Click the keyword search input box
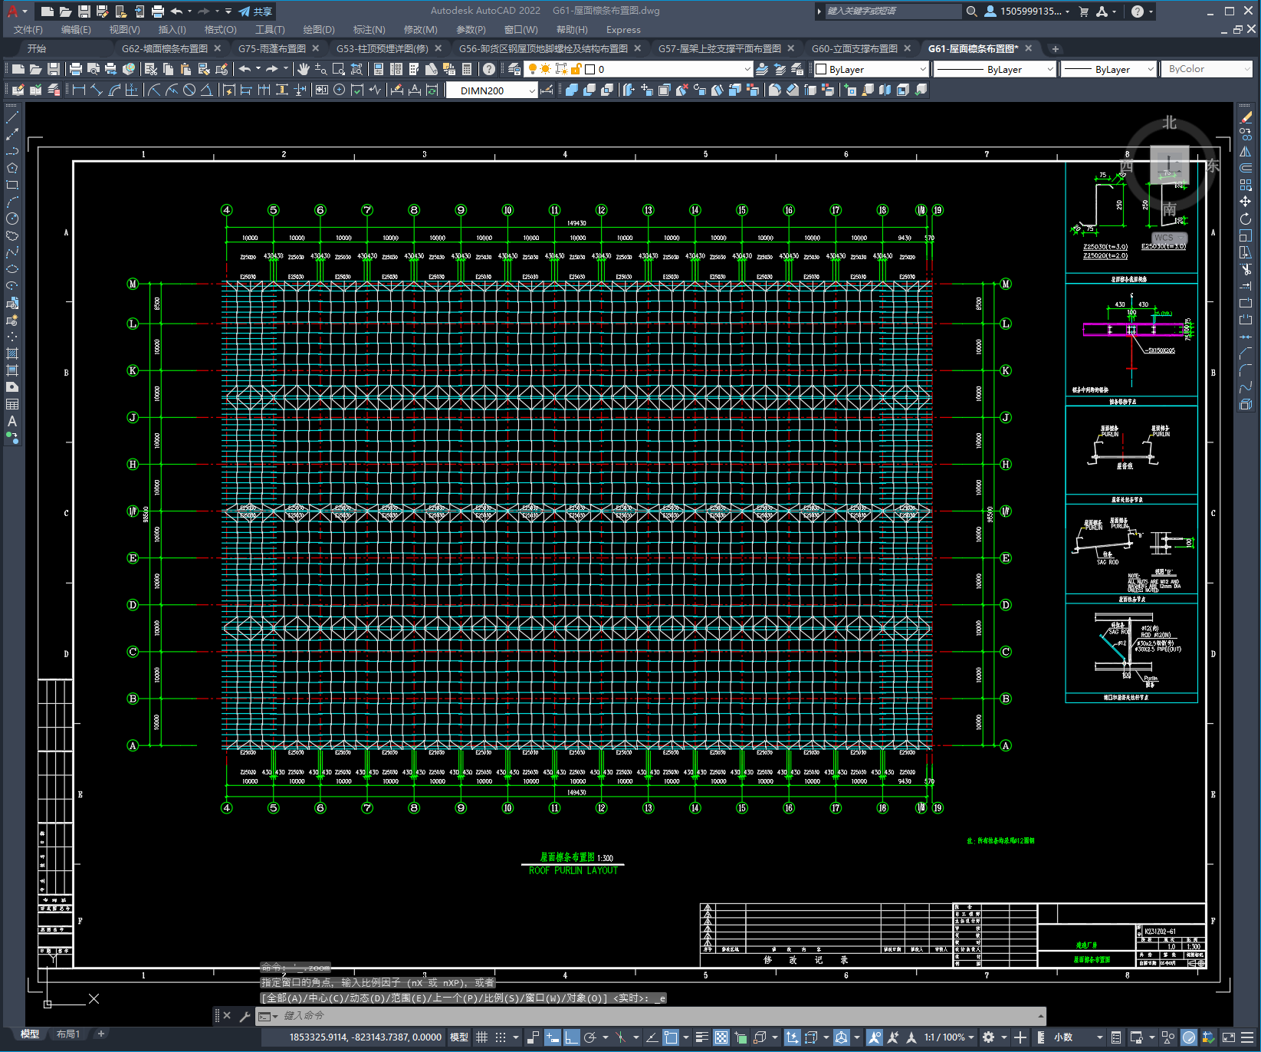 coord(893,12)
